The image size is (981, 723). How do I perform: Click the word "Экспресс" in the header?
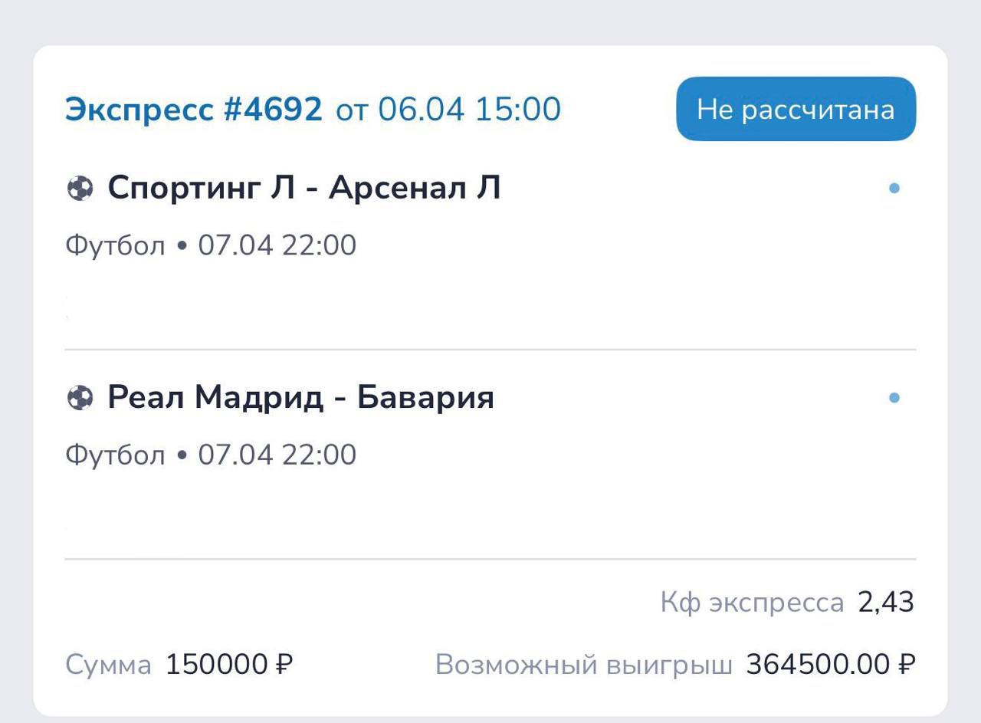point(138,110)
